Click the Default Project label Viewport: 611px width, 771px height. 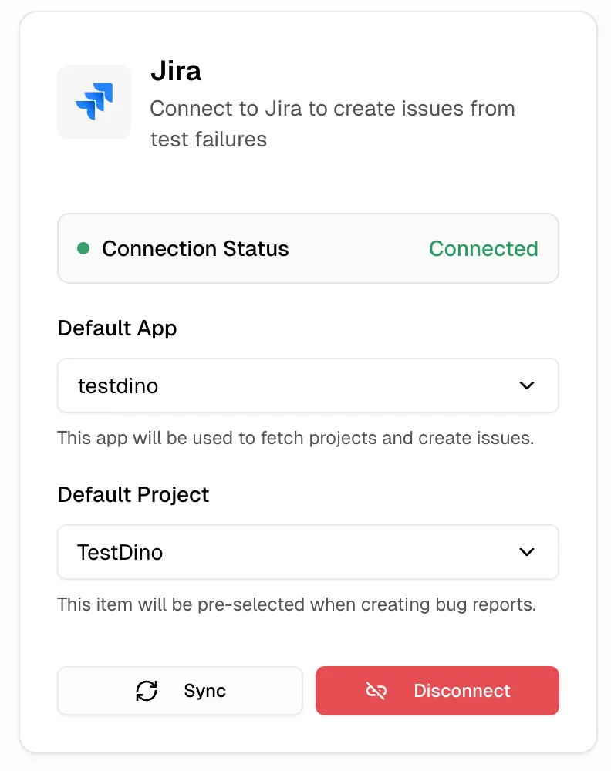pyautogui.click(x=132, y=494)
